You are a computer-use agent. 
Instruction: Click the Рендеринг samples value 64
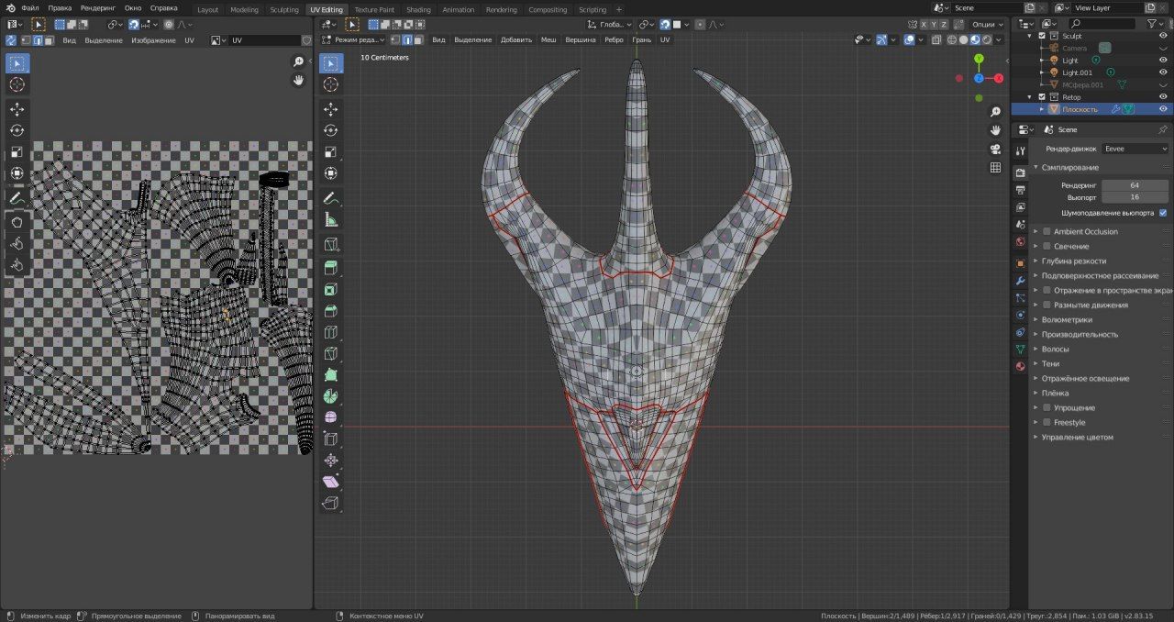pos(1135,185)
